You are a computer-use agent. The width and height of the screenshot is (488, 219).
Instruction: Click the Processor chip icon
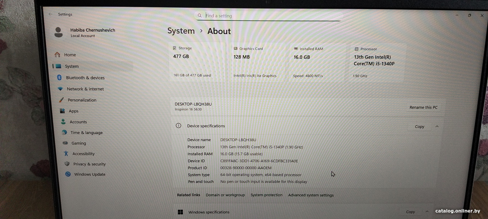(356, 49)
